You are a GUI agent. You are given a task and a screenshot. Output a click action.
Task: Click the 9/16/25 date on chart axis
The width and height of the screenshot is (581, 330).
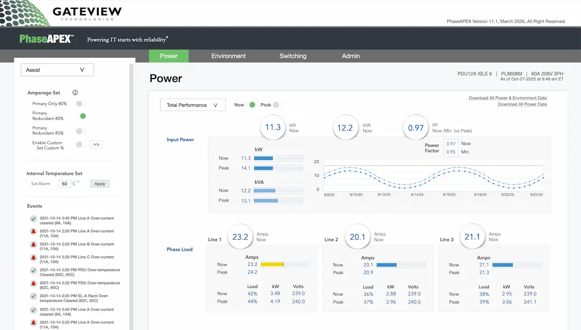[x=450, y=194]
